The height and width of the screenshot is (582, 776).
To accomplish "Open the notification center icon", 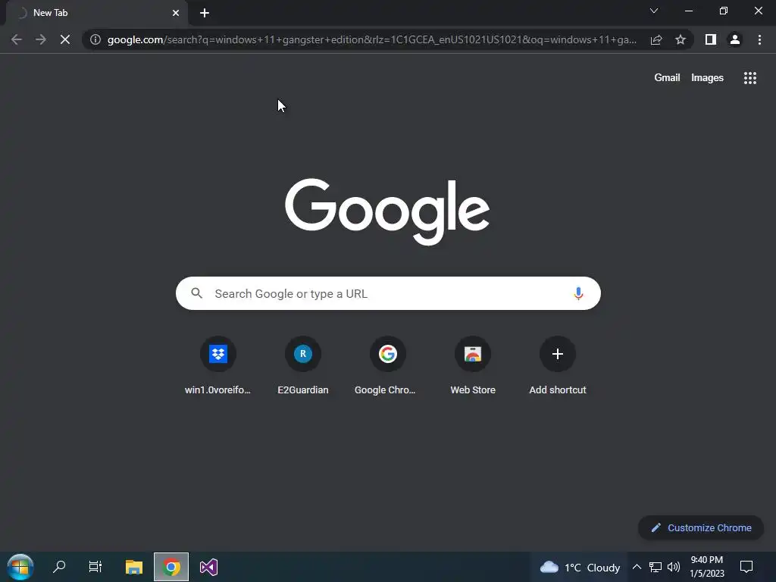I will point(746,567).
